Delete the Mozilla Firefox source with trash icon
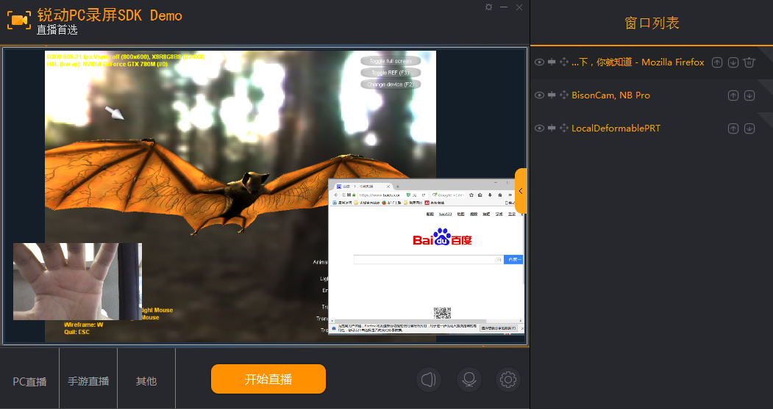Image resolution: width=773 pixels, height=409 pixels. pyautogui.click(x=749, y=62)
